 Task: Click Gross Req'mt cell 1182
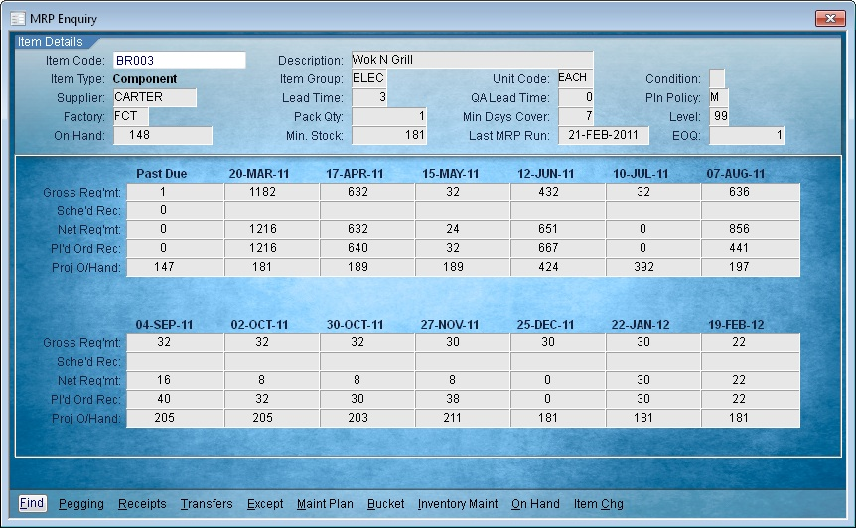272,192
